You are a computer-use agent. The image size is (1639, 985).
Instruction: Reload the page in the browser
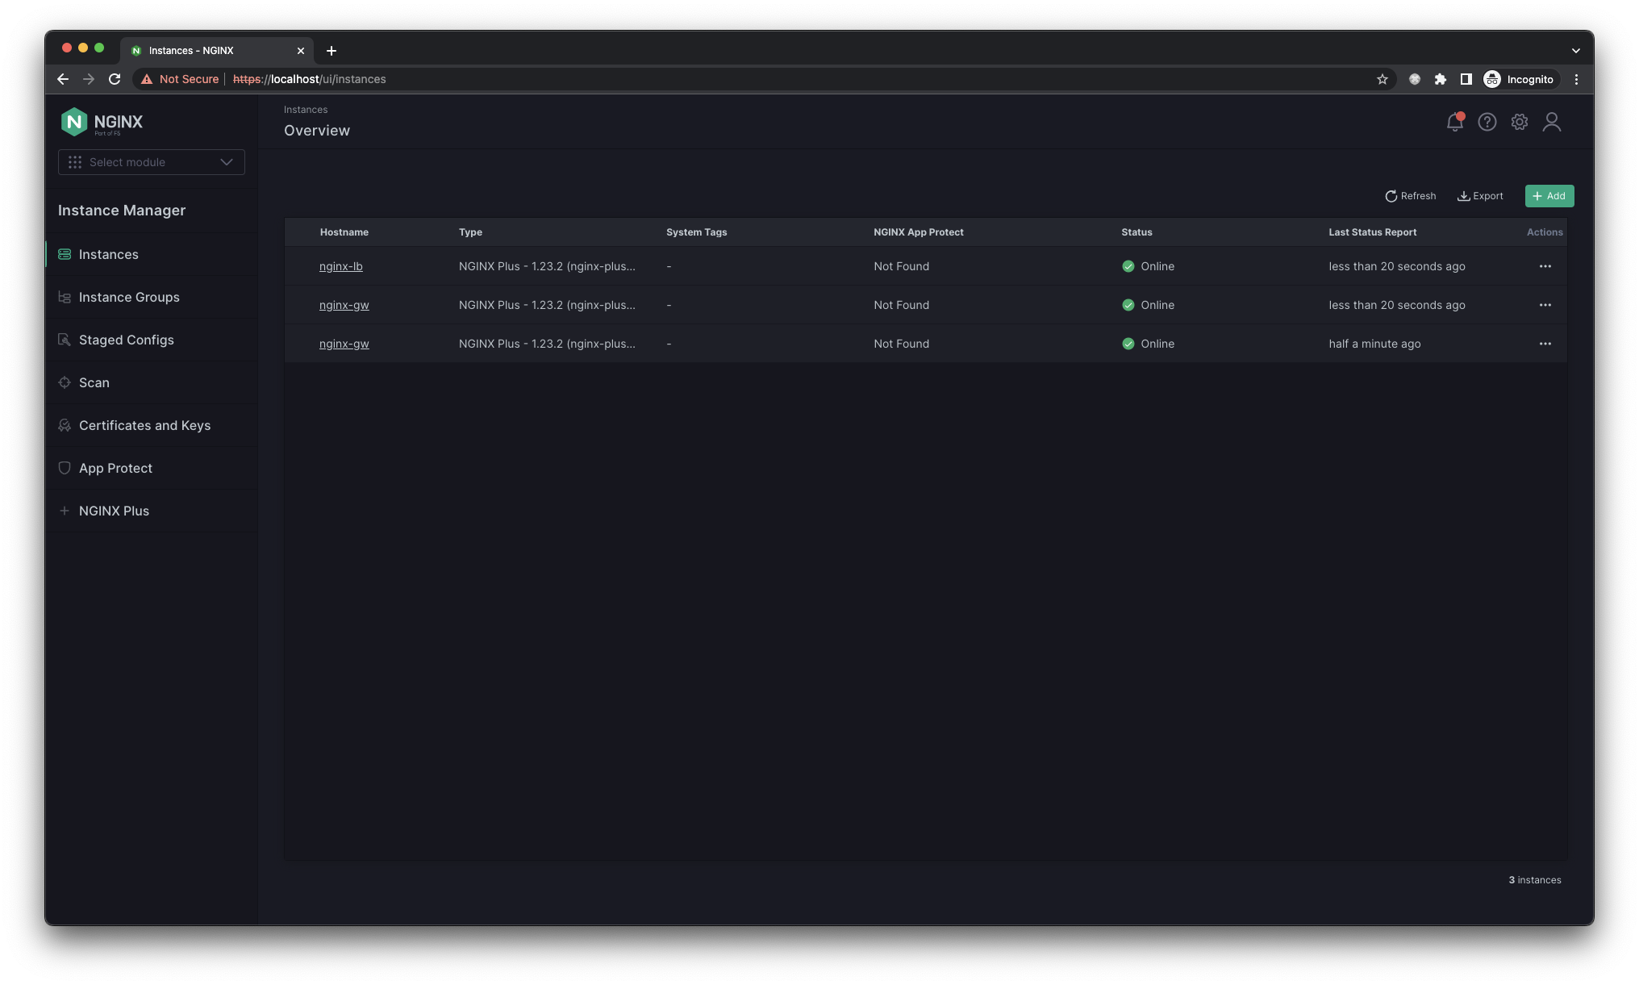coord(115,79)
